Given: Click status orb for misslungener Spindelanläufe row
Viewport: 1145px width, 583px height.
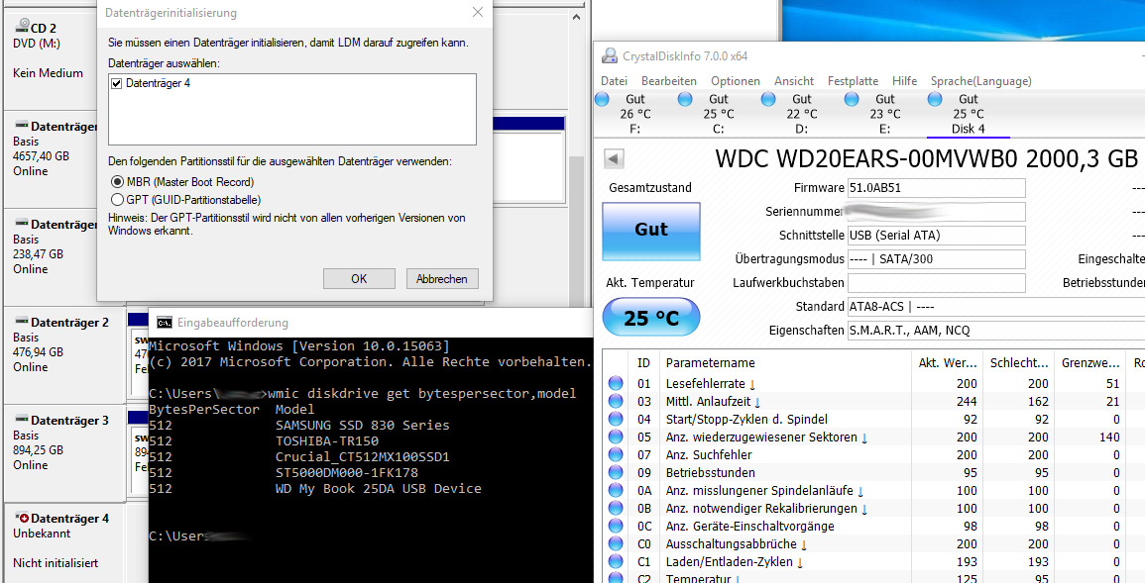Looking at the screenshot, I should (x=616, y=490).
